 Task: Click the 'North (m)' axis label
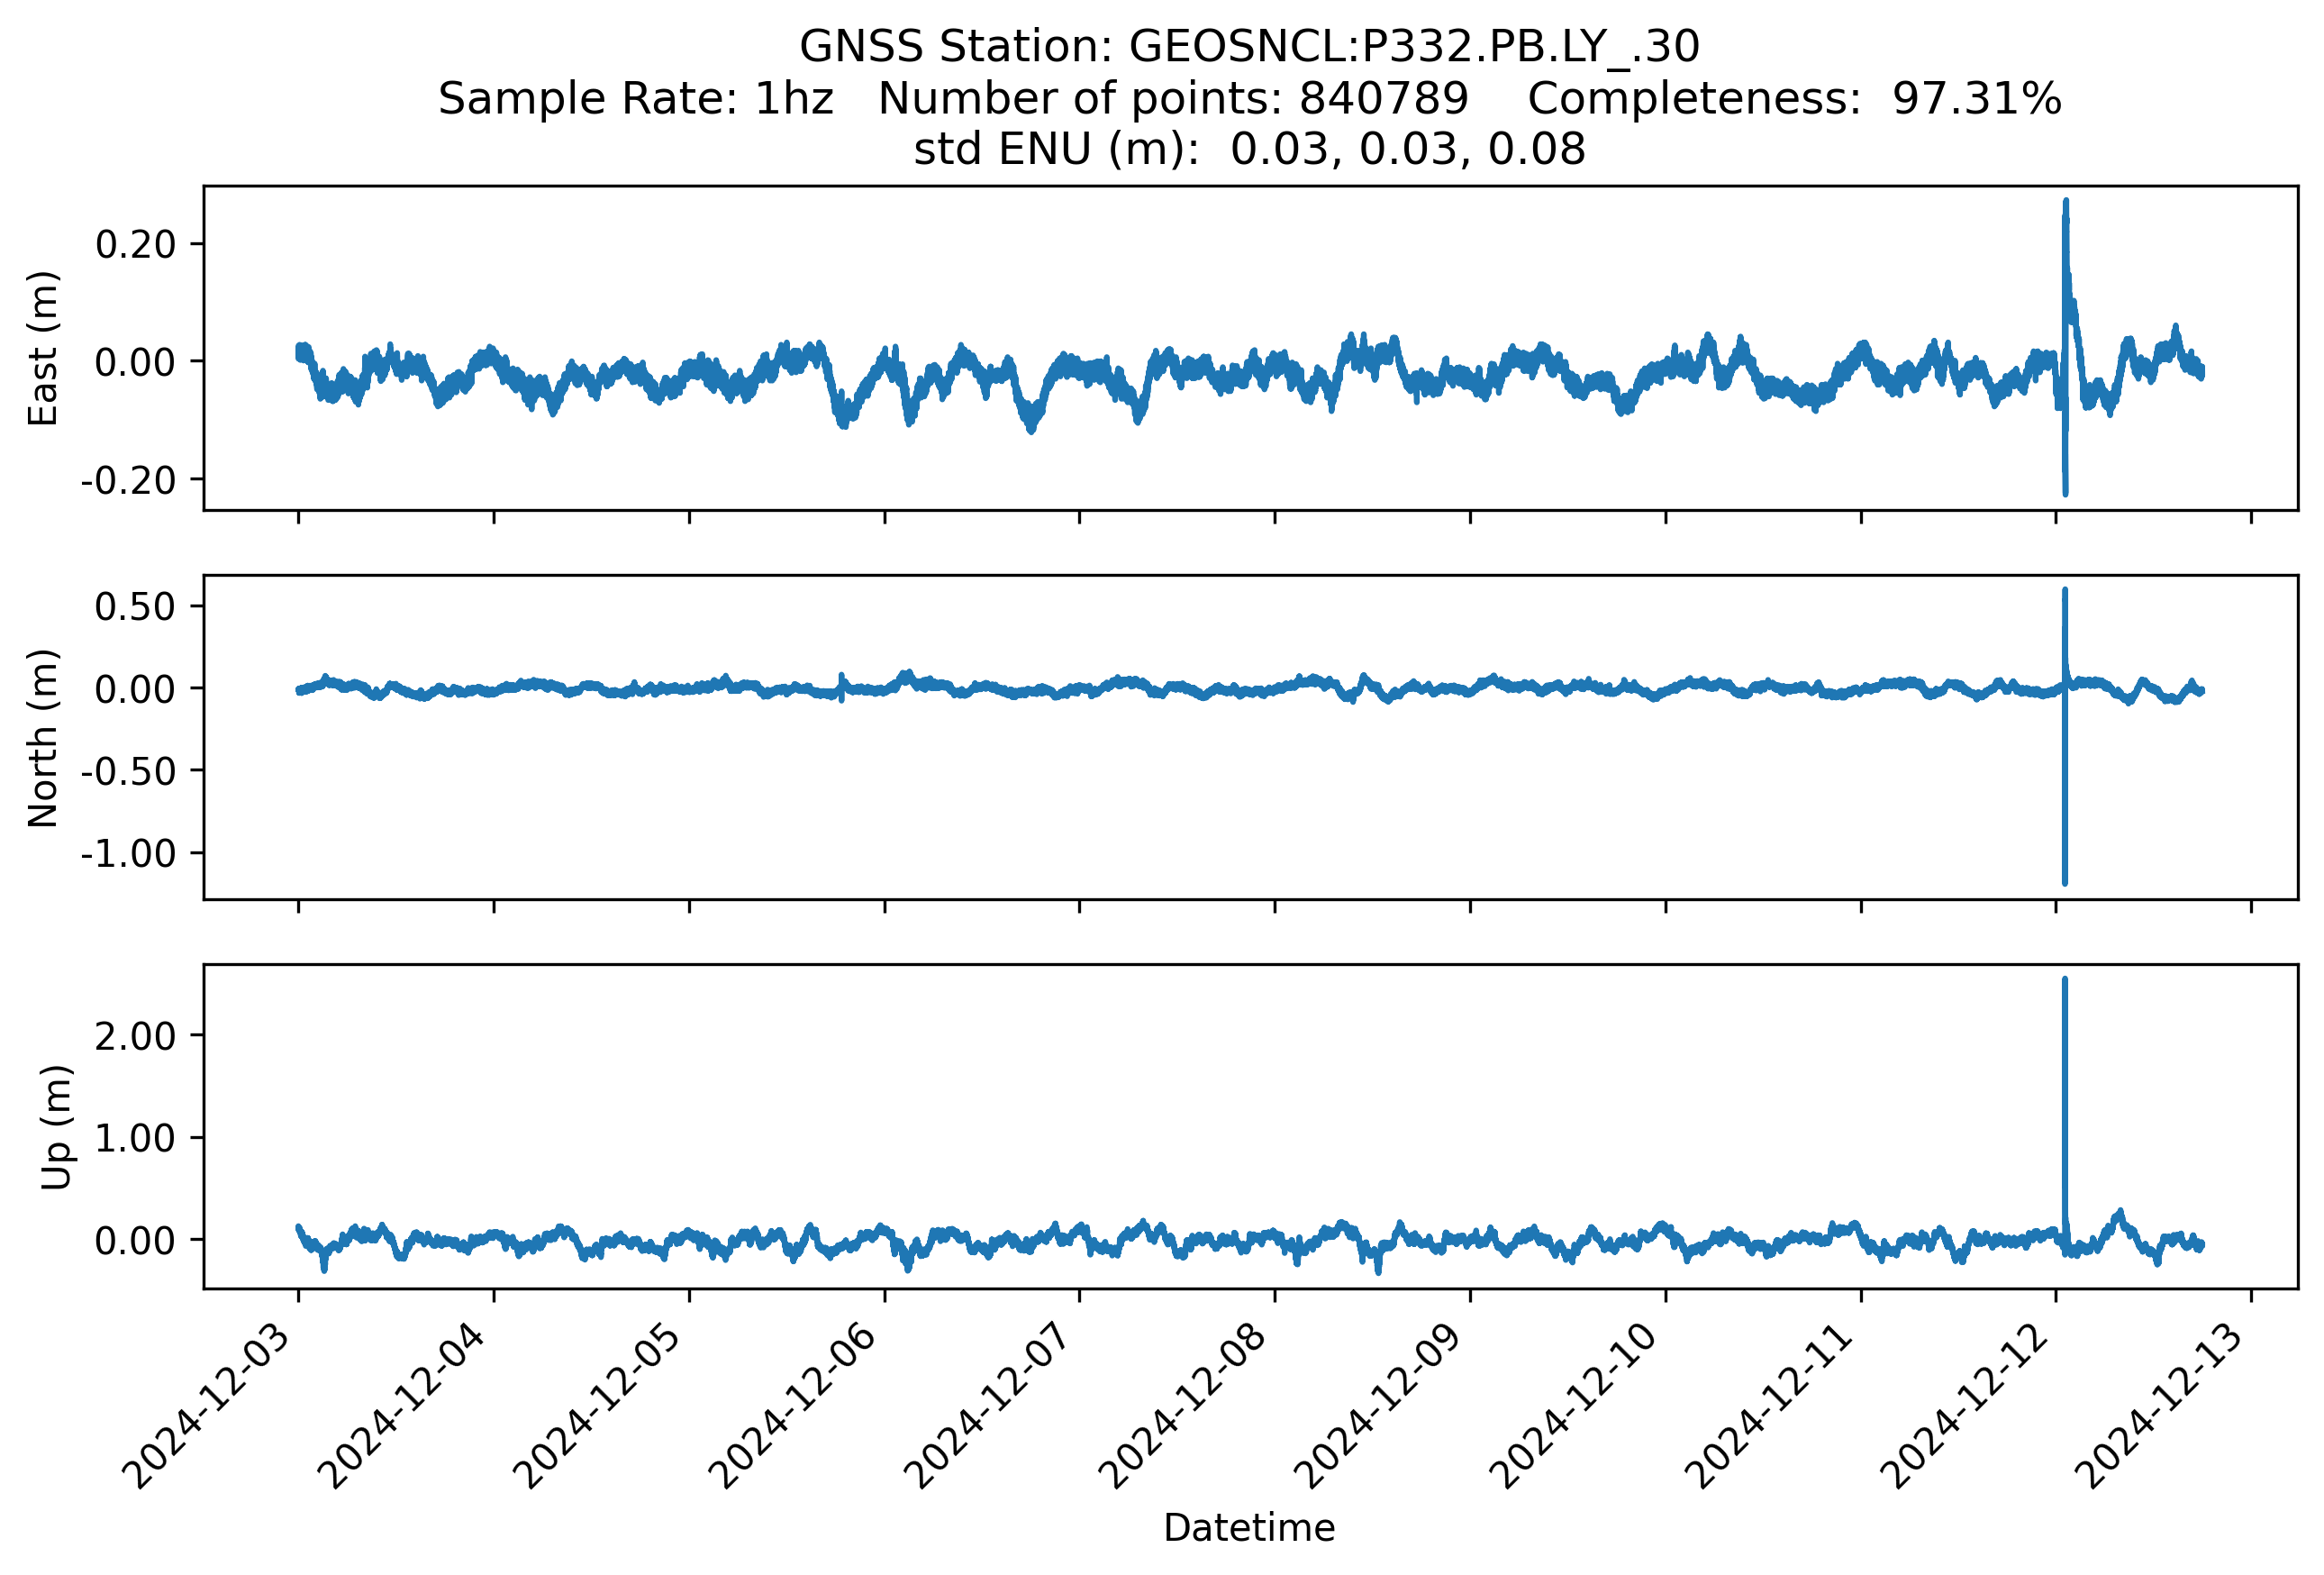tap(43, 738)
